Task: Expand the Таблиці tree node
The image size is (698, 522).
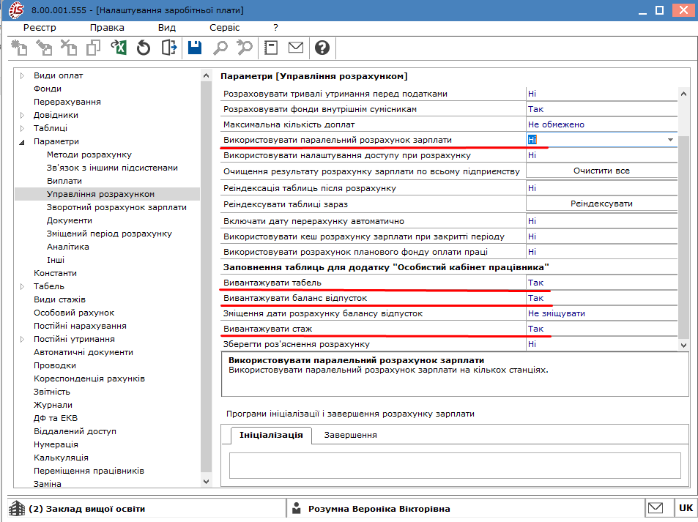Action: pyautogui.click(x=22, y=128)
